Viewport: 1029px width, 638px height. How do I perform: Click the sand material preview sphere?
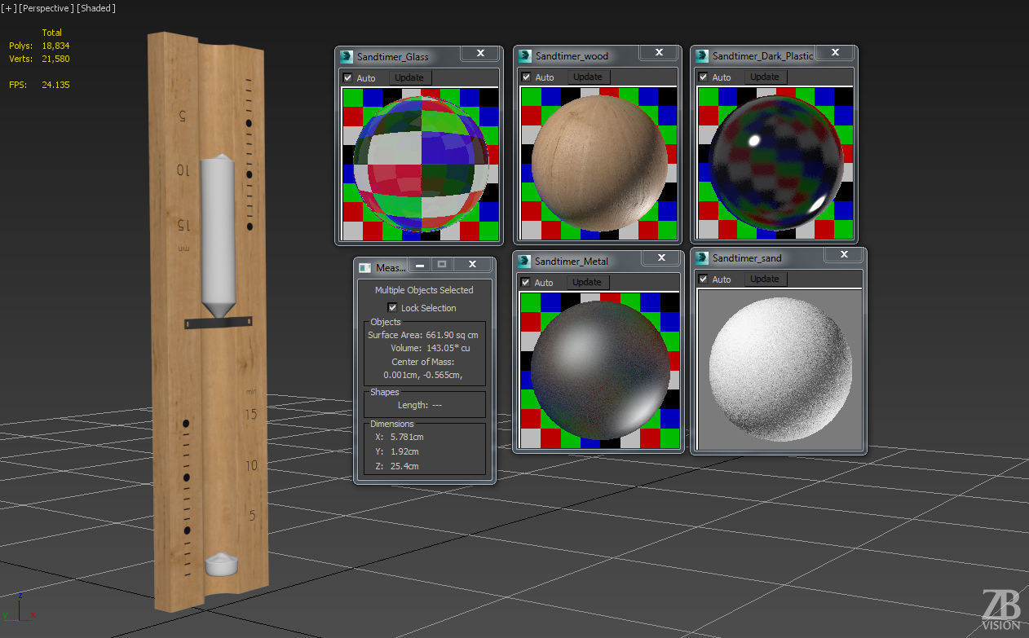click(x=780, y=371)
